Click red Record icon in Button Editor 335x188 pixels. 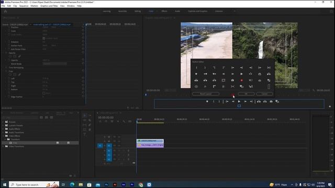point(242,80)
